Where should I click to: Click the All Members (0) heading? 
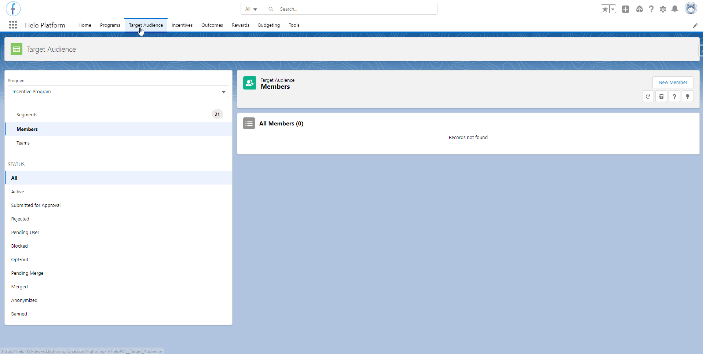click(281, 124)
